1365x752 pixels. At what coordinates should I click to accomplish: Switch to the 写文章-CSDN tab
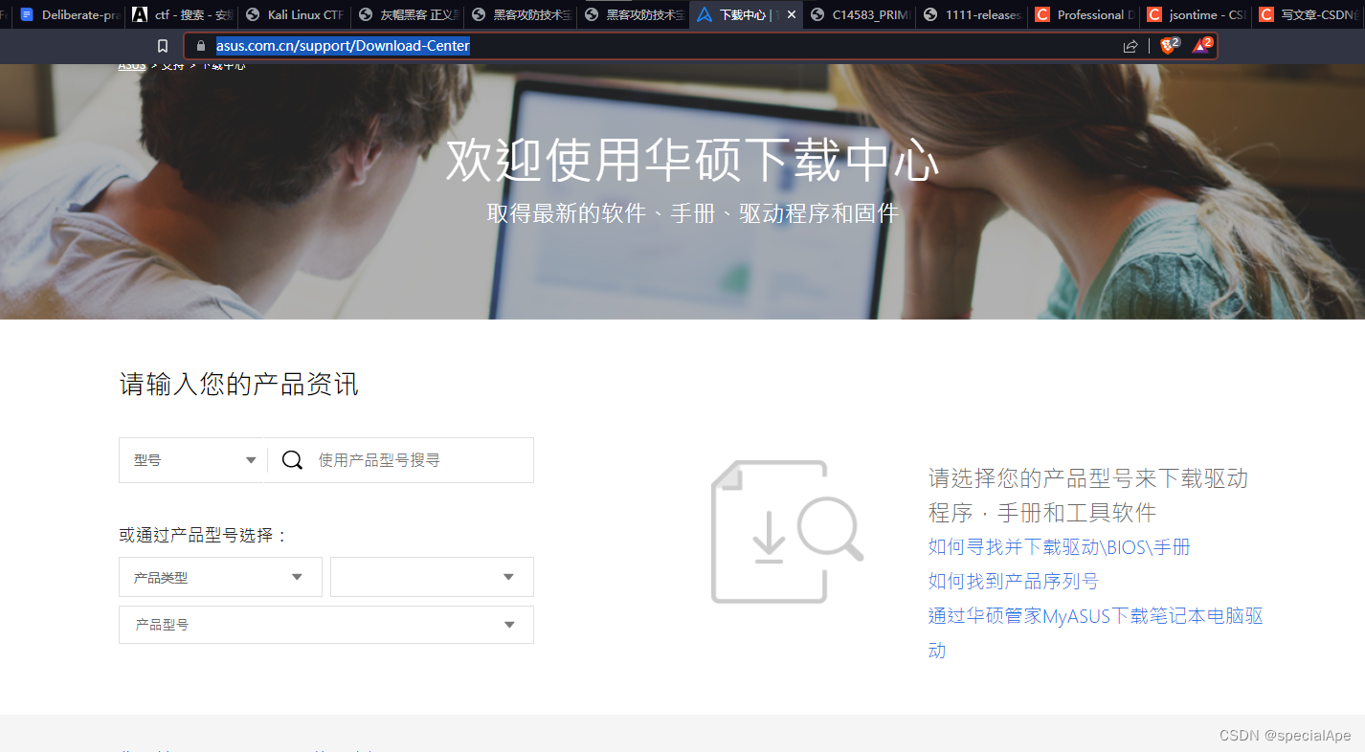click(x=1309, y=15)
